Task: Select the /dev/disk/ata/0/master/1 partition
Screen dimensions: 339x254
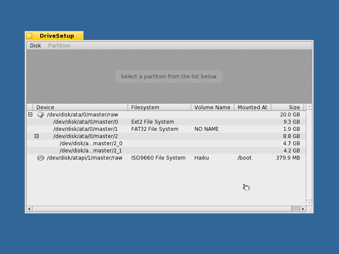Action: (x=166, y=129)
